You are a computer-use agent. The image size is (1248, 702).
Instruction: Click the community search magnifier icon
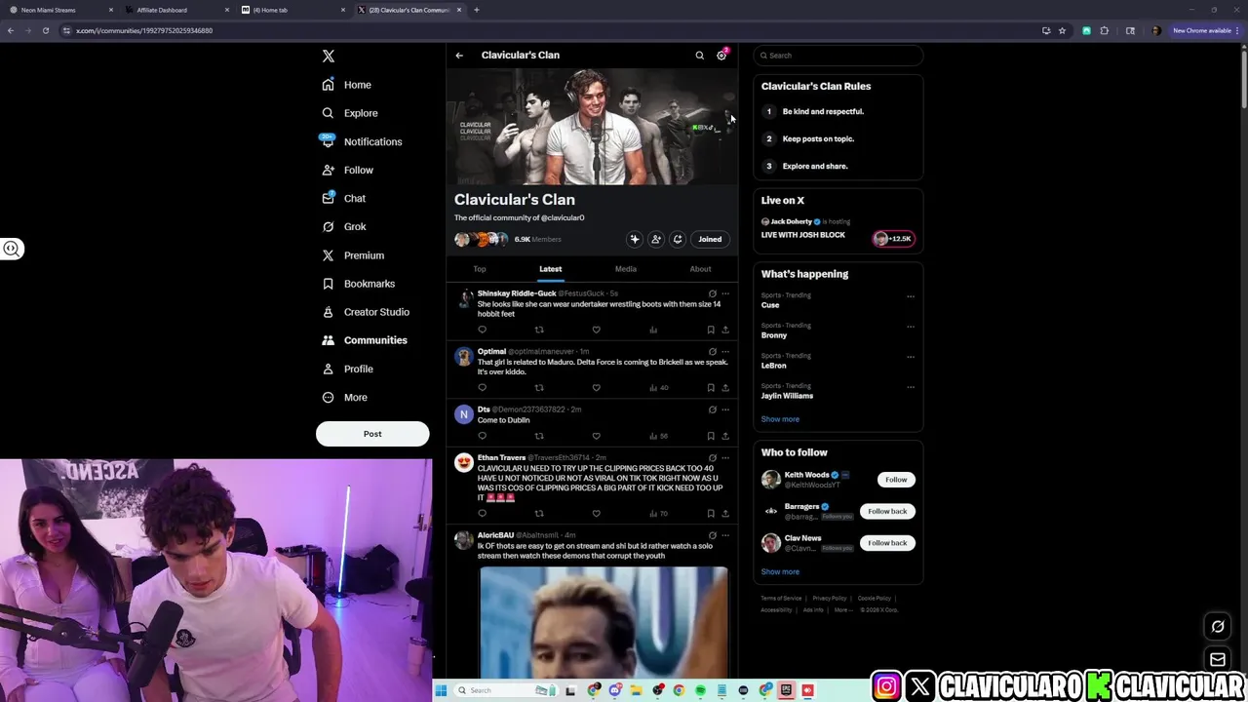[699, 56]
